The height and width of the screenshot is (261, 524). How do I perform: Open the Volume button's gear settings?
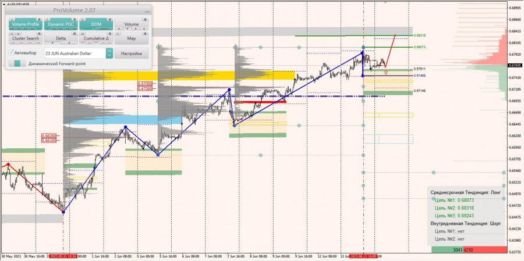pyautogui.click(x=145, y=19)
